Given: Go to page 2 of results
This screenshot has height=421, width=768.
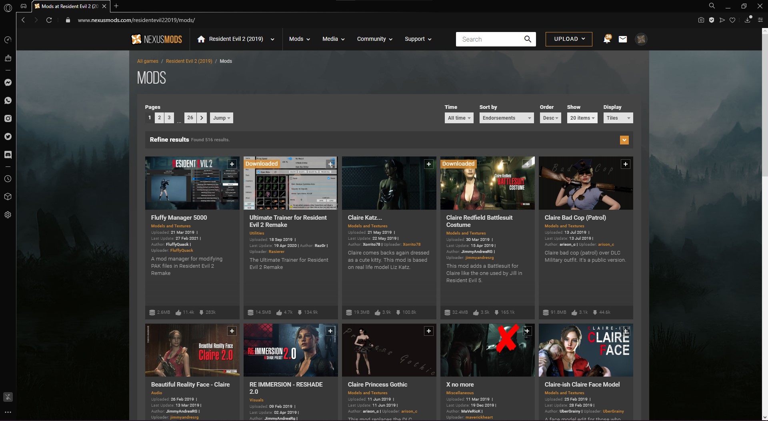Looking at the screenshot, I should click(159, 118).
